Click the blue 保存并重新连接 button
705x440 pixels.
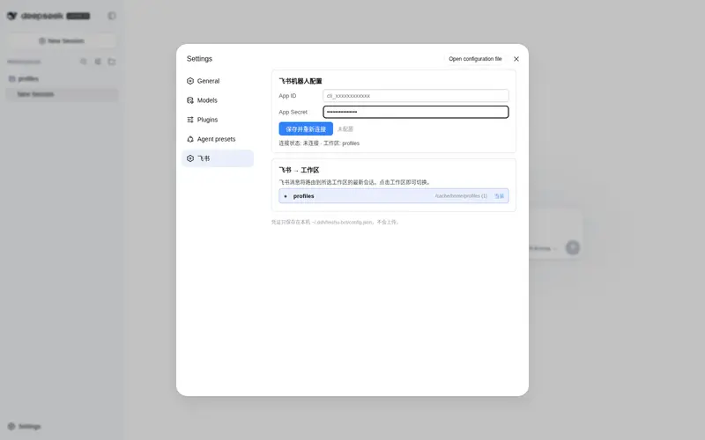point(306,128)
